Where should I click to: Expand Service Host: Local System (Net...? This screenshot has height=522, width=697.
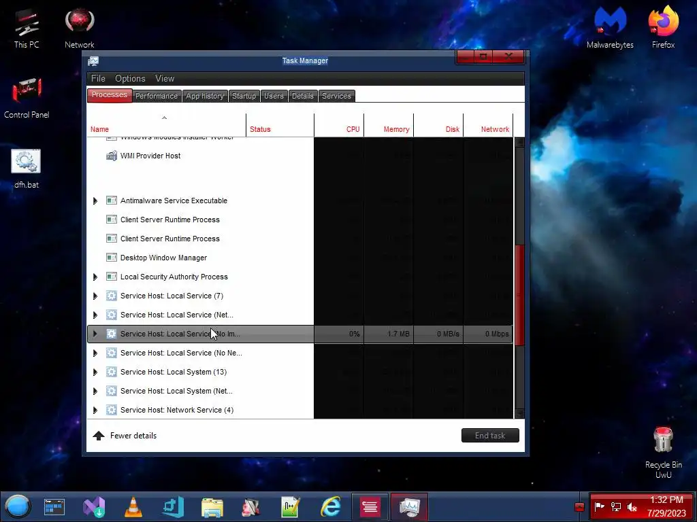pos(95,391)
